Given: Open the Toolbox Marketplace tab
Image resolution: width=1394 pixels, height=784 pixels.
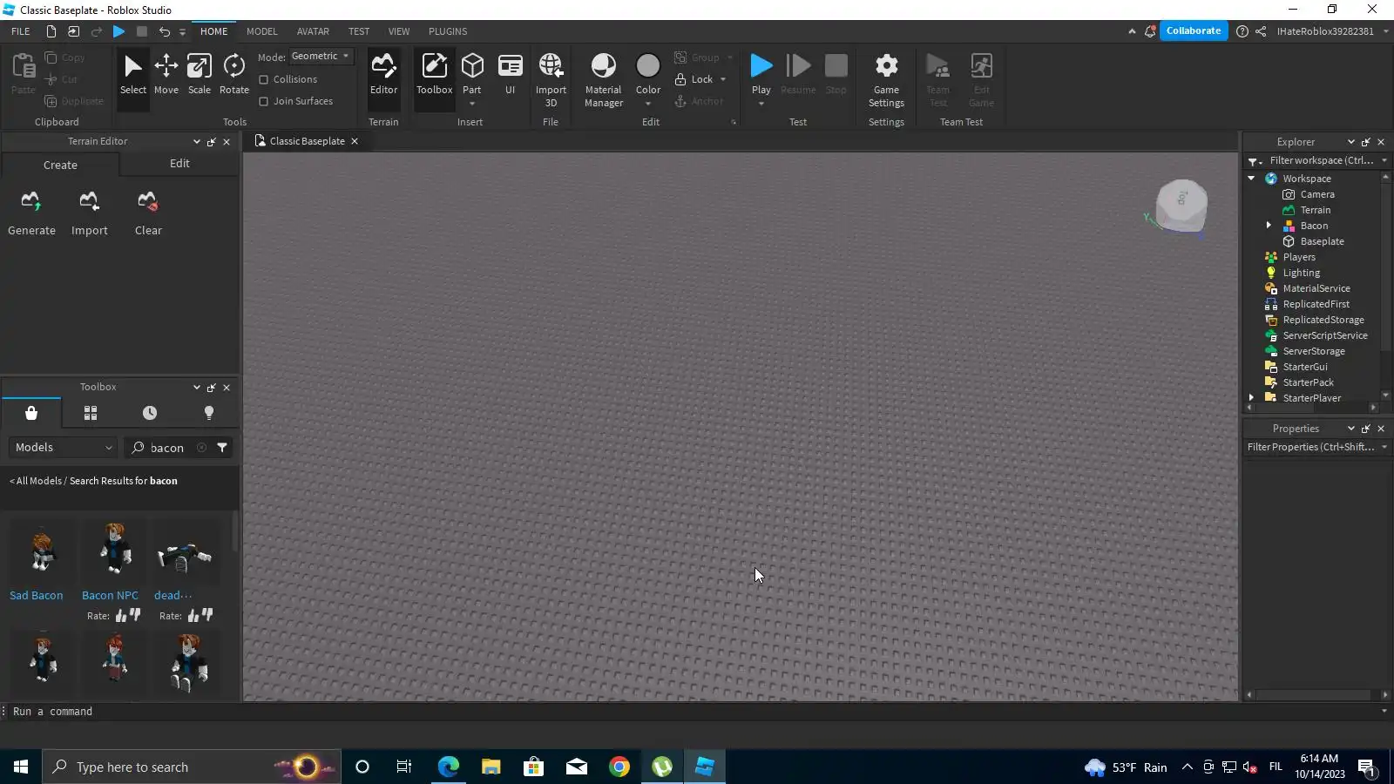Looking at the screenshot, I should pos(31,413).
